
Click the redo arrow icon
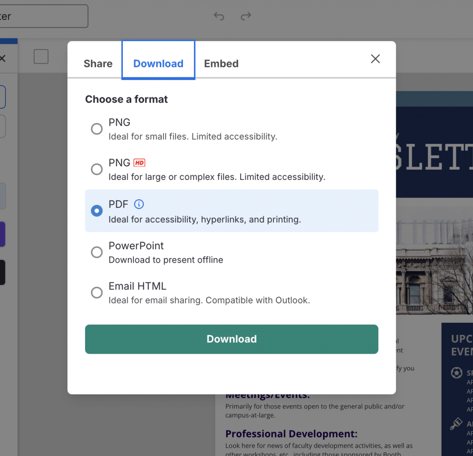(246, 16)
